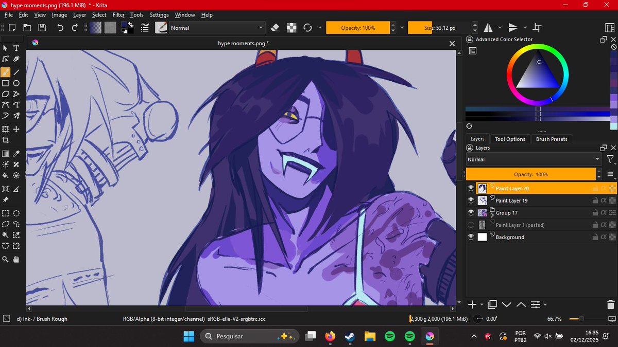Select the Ellipse shape tool

click(x=16, y=83)
